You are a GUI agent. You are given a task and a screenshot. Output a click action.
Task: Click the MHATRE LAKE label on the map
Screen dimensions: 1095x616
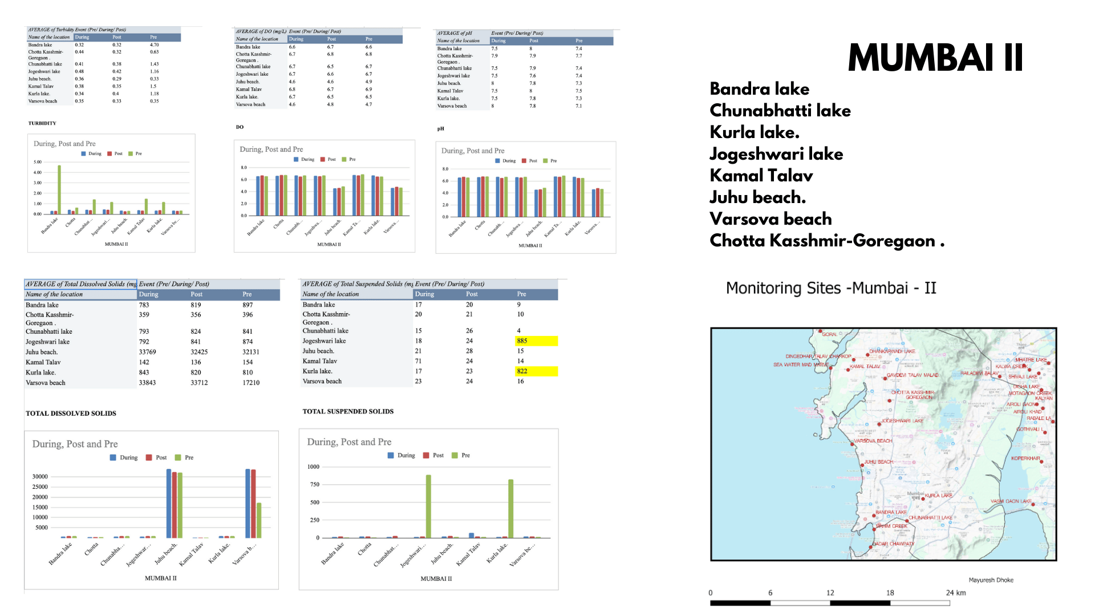click(x=1031, y=360)
